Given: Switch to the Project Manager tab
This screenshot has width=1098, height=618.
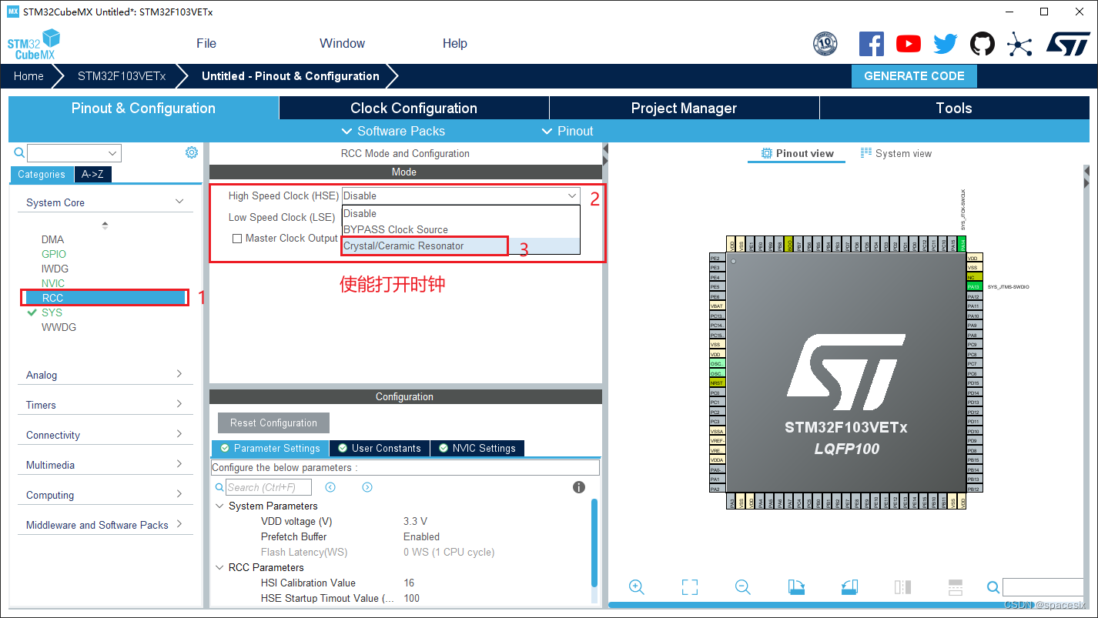Looking at the screenshot, I should 684,108.
